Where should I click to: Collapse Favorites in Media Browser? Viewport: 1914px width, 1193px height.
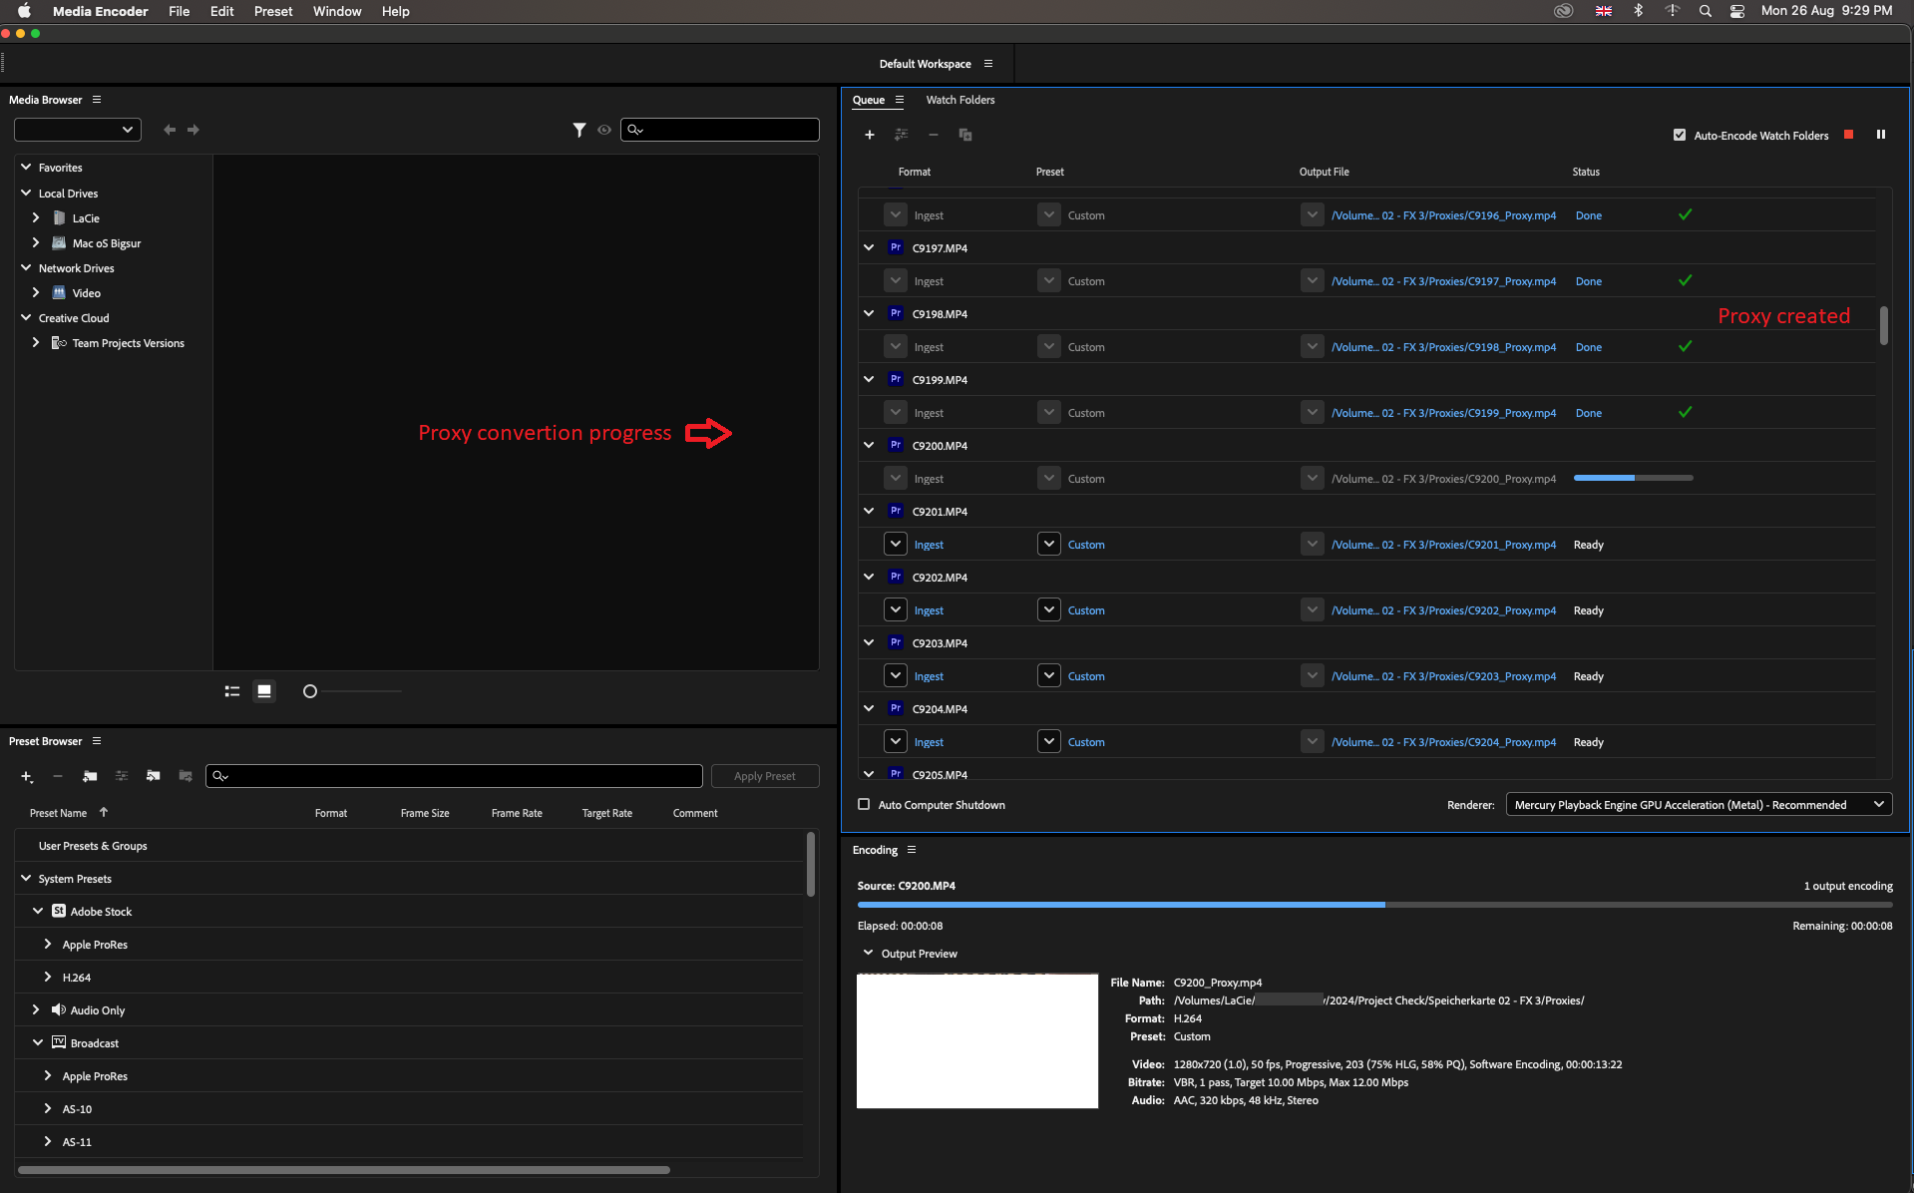(26, 167)
